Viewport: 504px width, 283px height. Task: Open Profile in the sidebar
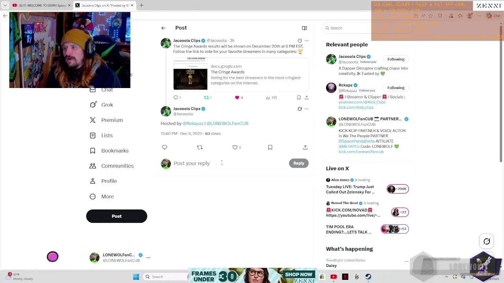103,181
